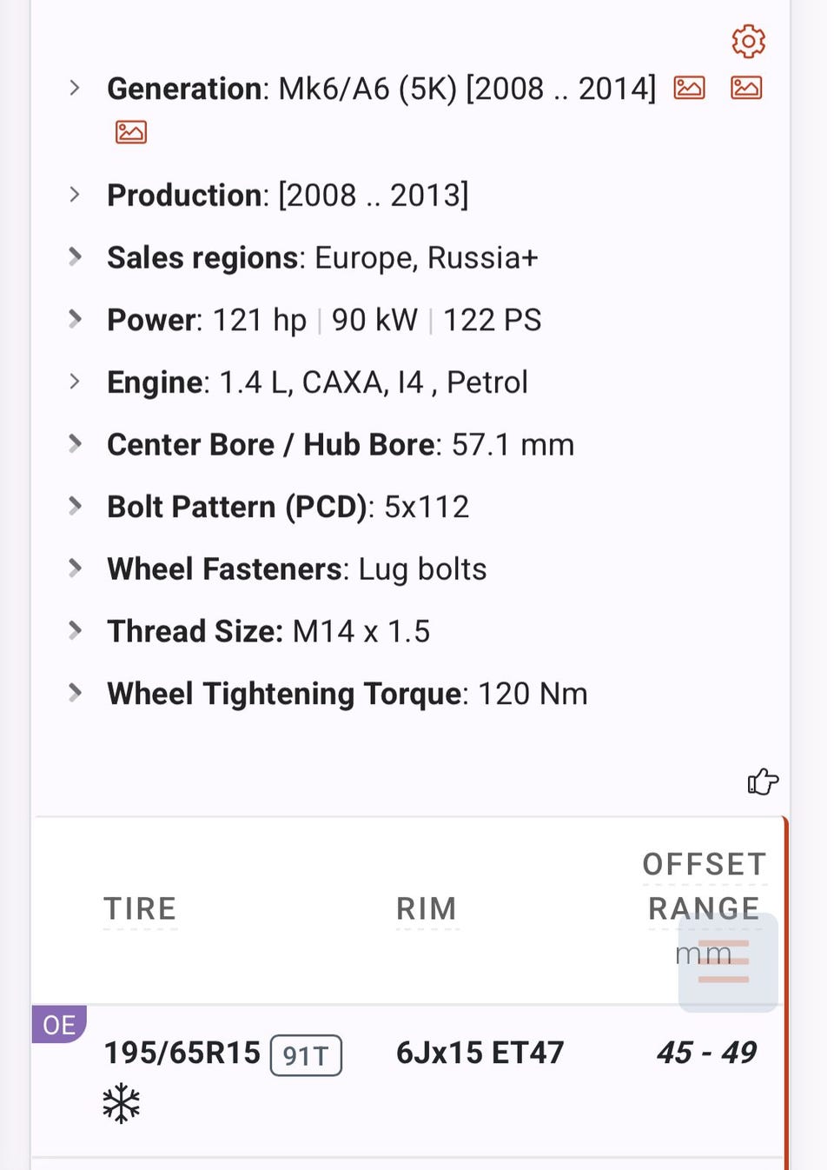Open the floating hamburger menu button
834x1170 pixels.
(x=727, y=962)
